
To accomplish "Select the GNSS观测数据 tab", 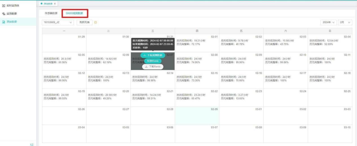I will point(74,13).
